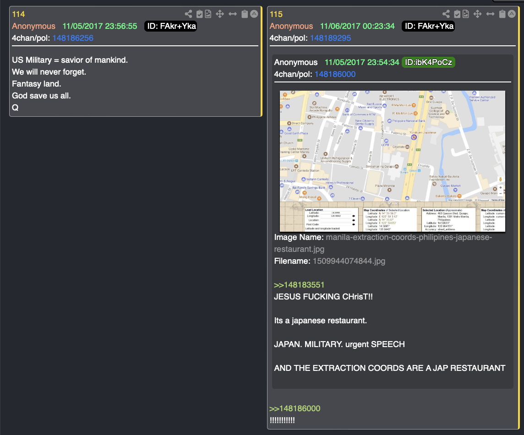524x435 pixels.
Task: Click the share icon on post 115
Action: (446, 14)
